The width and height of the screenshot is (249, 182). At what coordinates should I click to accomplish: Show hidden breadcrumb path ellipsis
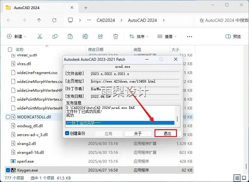(89, 20)
